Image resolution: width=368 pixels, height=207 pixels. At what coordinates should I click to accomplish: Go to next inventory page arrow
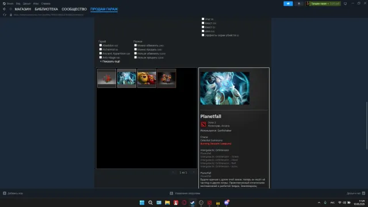pos(194,172)
